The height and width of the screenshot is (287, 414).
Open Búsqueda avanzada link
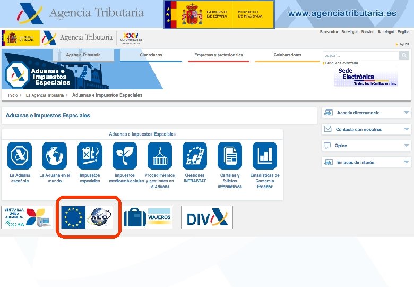pyautogui.click(x=341, y=63)
